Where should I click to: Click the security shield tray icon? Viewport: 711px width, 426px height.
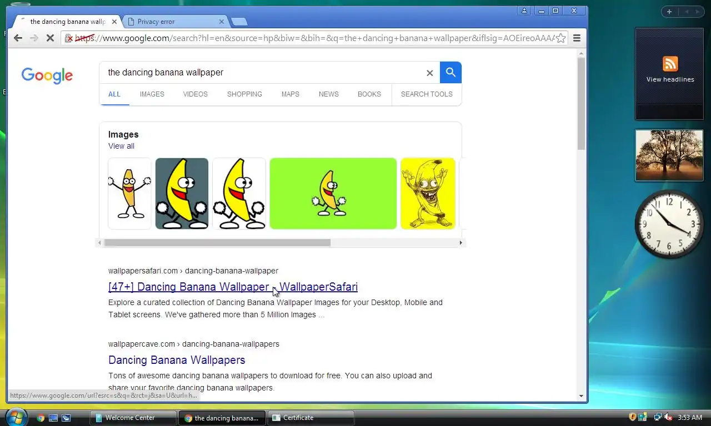tap(632, 417)
